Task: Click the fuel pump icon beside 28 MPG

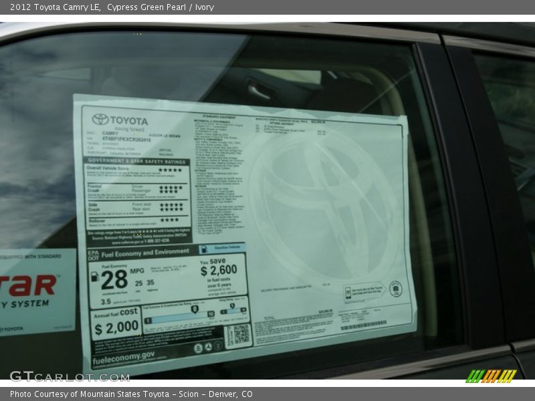Action: click(x=94, y=276)
